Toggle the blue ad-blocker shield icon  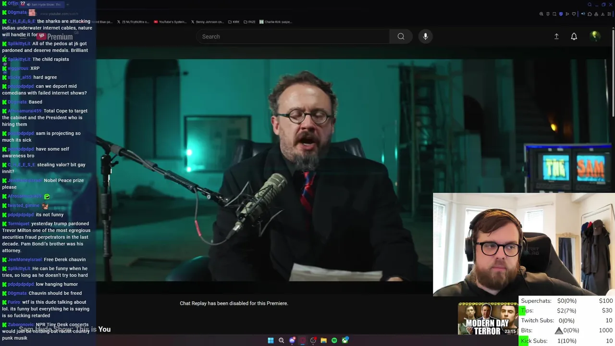pos(561,14)
